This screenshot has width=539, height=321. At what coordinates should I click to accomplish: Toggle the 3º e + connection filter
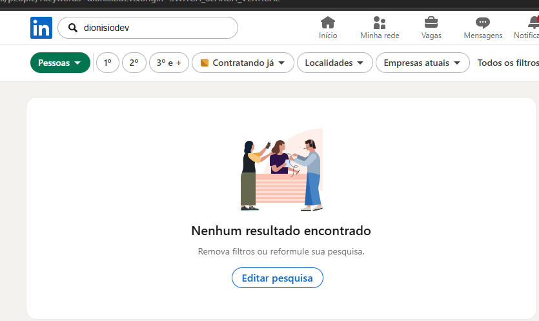point(168,63)
